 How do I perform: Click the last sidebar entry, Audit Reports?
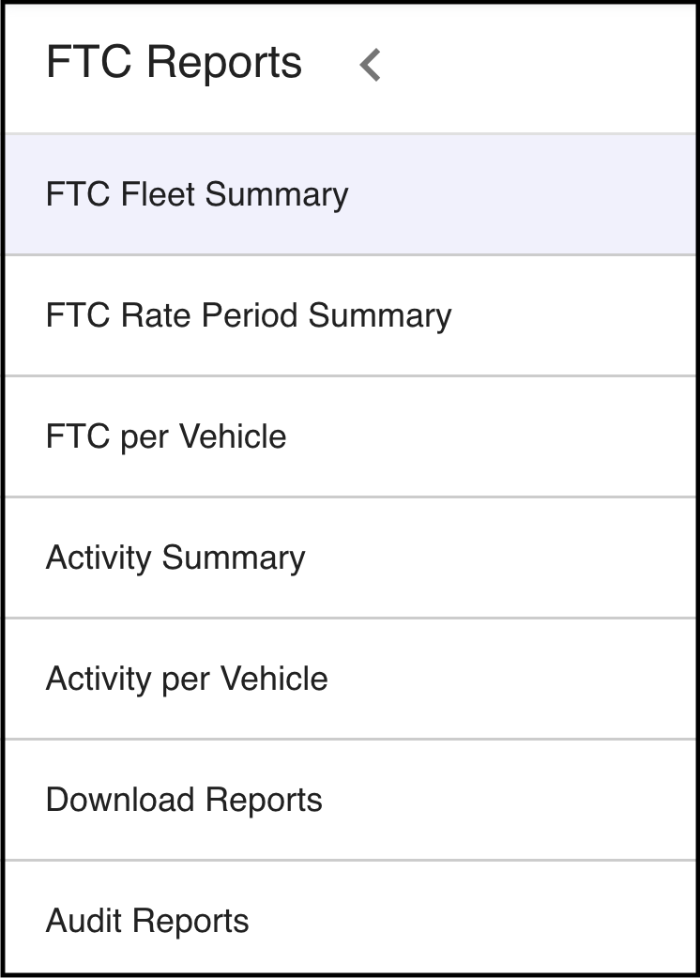pos(147,921)
